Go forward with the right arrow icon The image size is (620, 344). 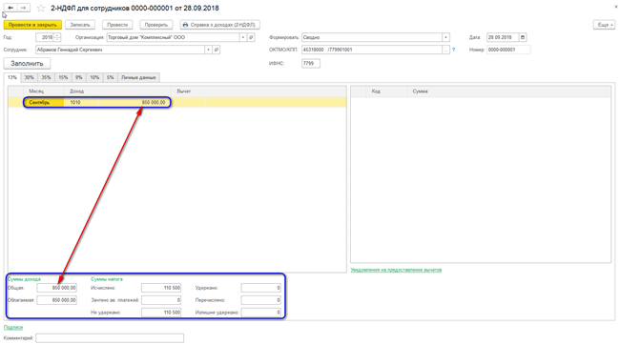(x=24, y=8)
